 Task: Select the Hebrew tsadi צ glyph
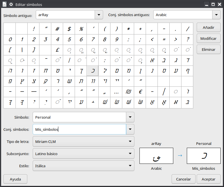tap(34, 81)
